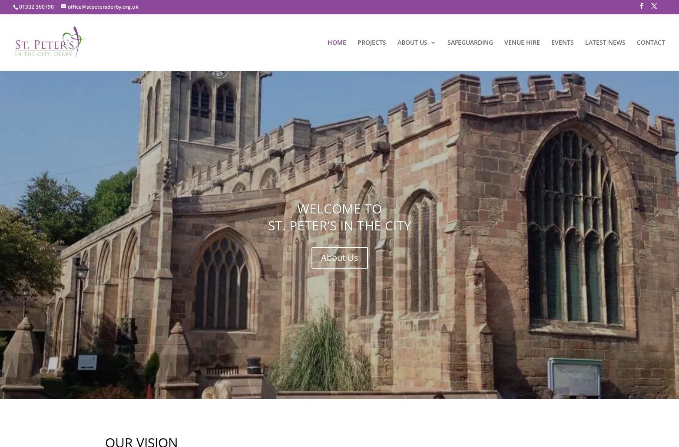Screen dimensions: 679x447
Task: Open the X (Twitter) profile icon
Action: tap(654, 6)
